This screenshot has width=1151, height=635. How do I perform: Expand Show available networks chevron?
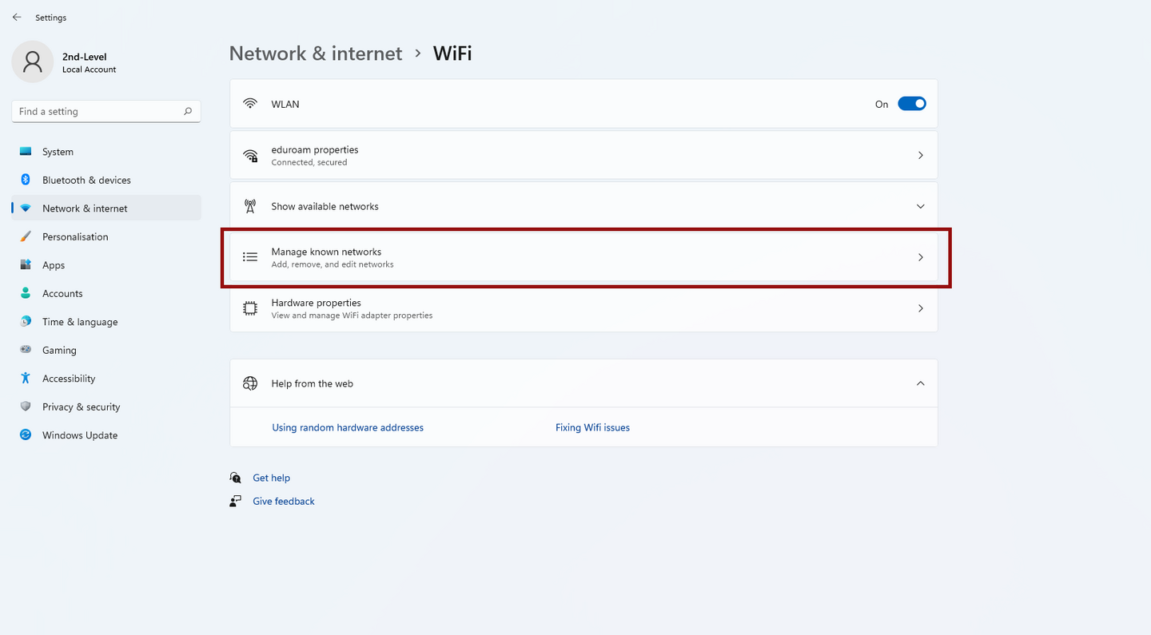[921, 206]
